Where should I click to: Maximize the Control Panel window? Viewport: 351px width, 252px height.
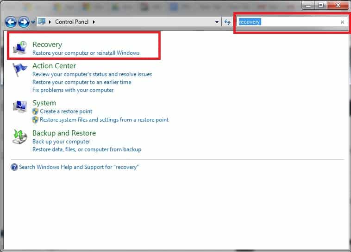[321, 5]
